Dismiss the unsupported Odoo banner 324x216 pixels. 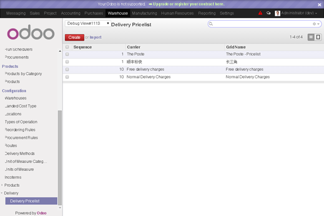(319, 4)
